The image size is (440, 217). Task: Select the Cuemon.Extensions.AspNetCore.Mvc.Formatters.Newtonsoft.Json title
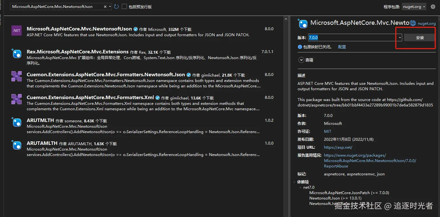pos(106,75)
